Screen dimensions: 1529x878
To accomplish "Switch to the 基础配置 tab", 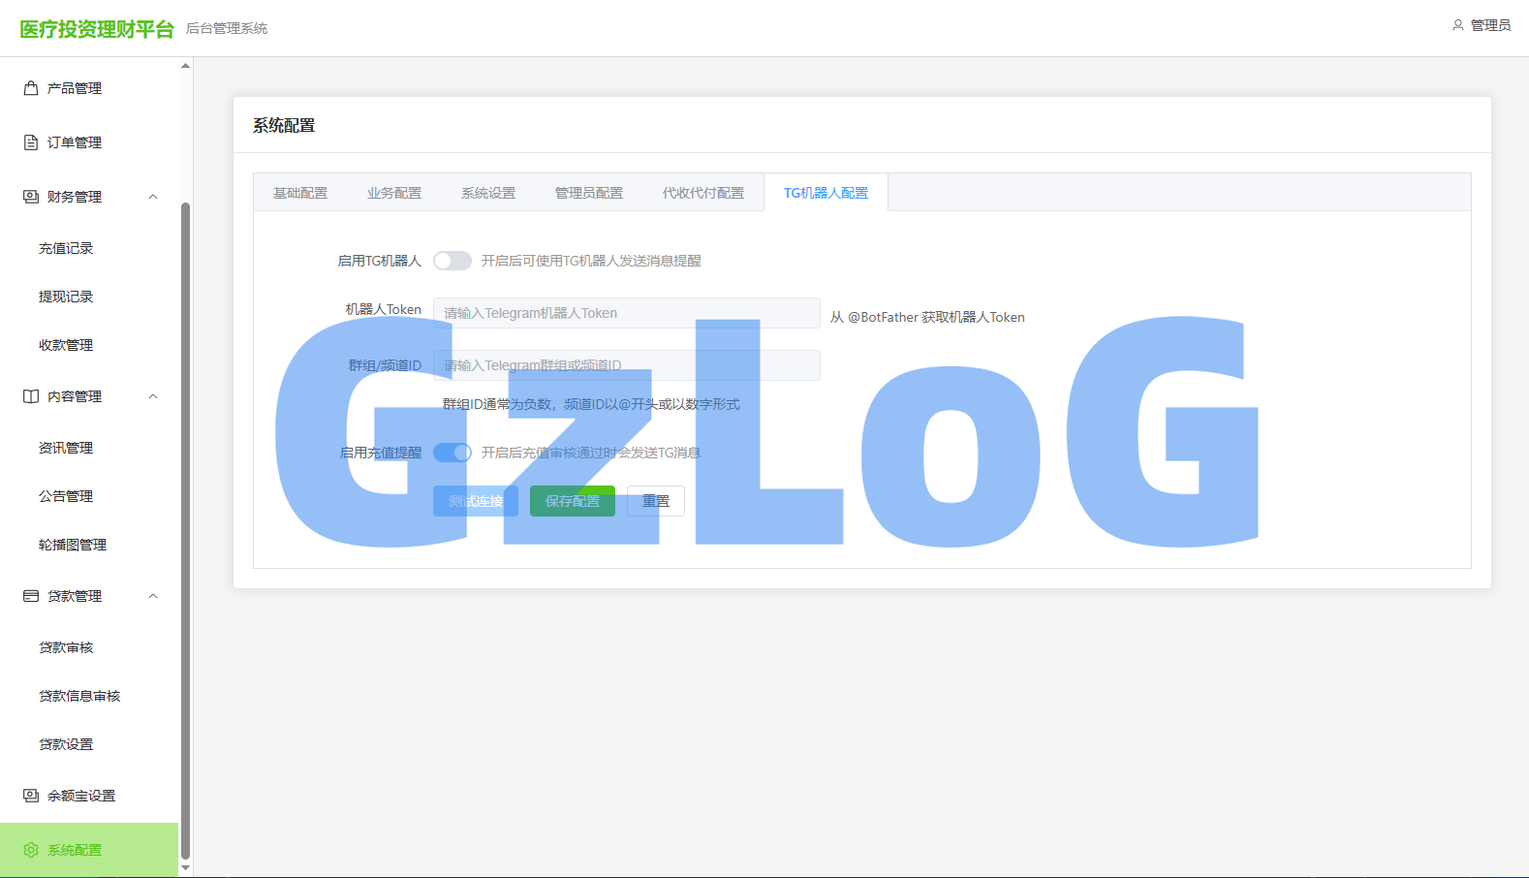I will click(300, 193).
